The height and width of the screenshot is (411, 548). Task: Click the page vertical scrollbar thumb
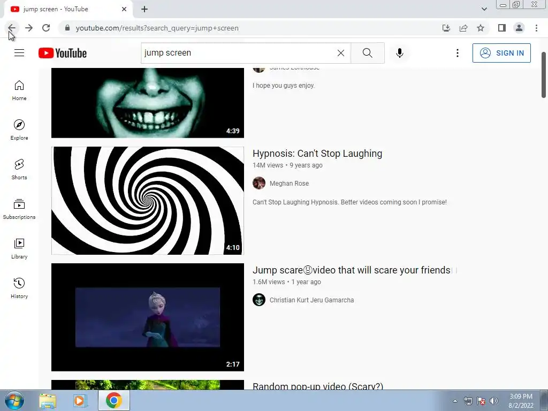[x=544, y=75]
